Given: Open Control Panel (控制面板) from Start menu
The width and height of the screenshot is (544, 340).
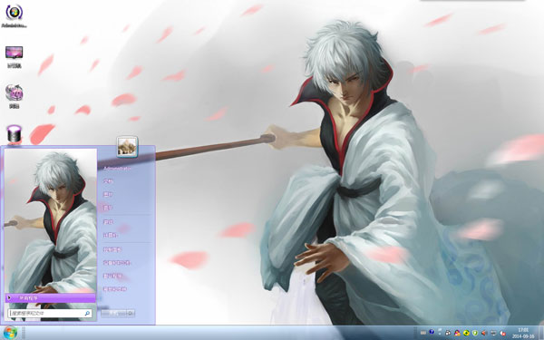Looking at the screenshot, I should pyautogui.click(x=112, y=249).
